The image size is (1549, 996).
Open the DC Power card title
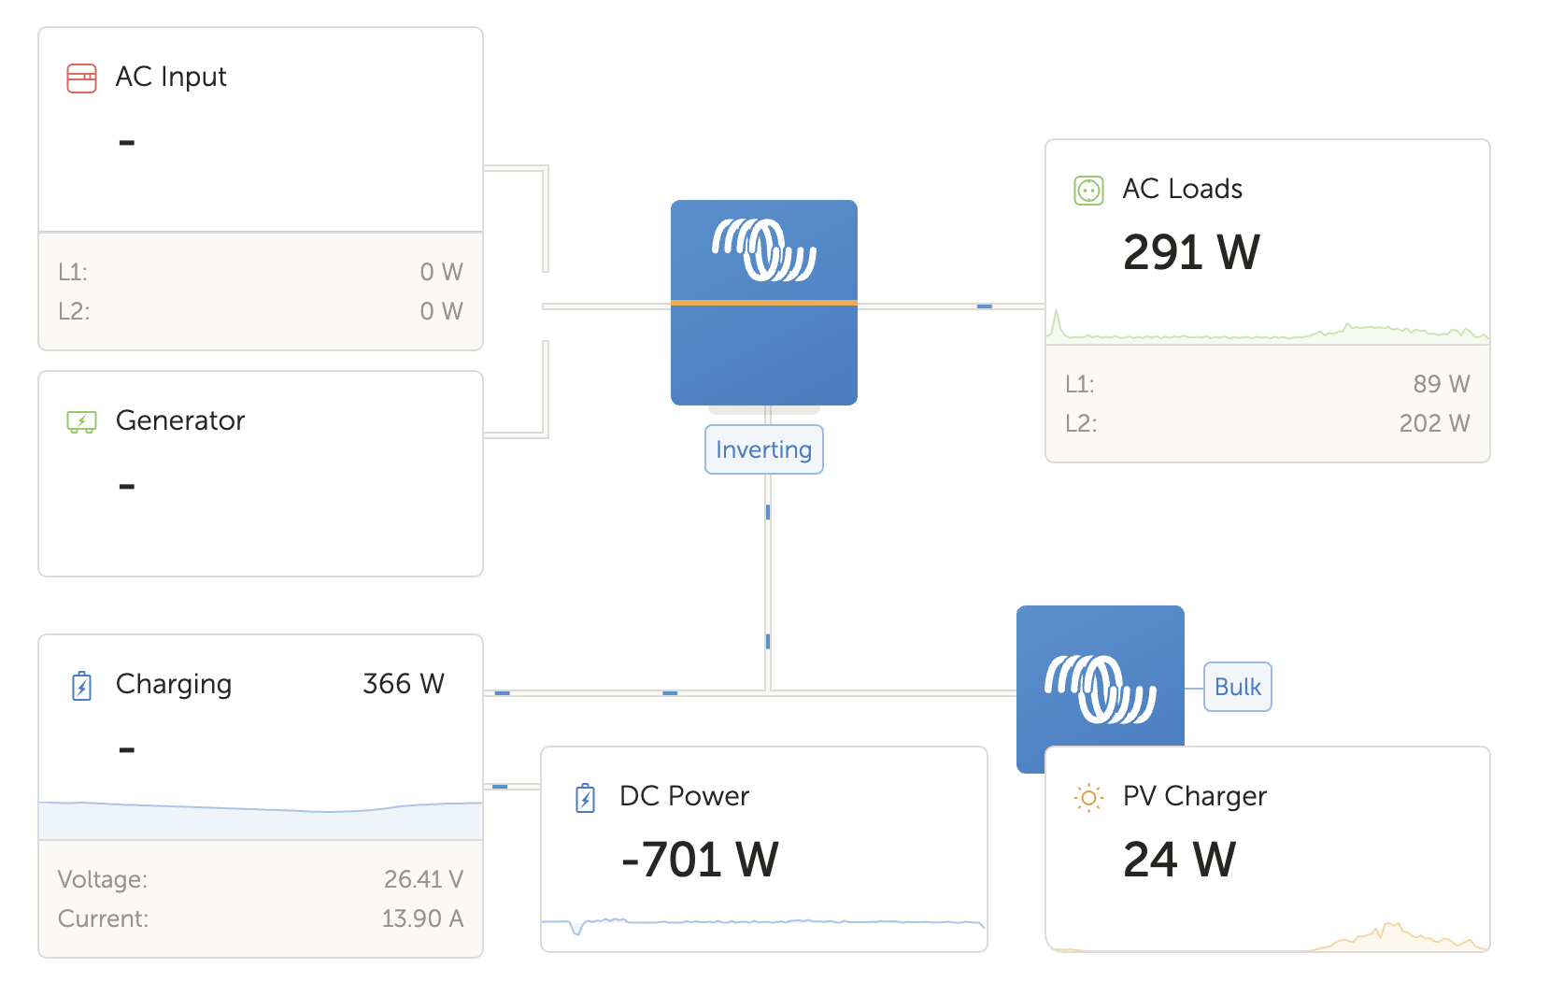(685, 796)
